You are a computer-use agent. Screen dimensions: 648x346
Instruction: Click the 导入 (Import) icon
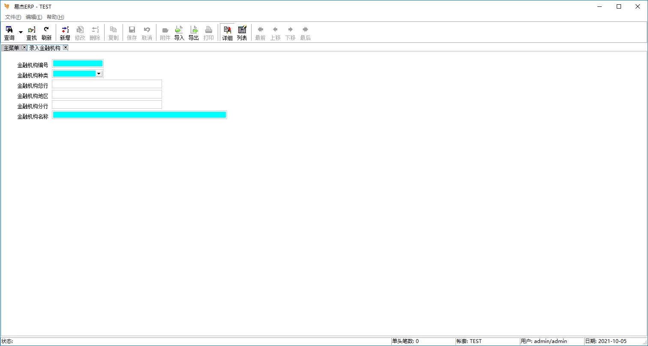[179, 33]
